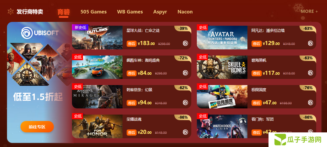
Task: Expand MORE + publishers list
Action: click(x=309, y=11)
